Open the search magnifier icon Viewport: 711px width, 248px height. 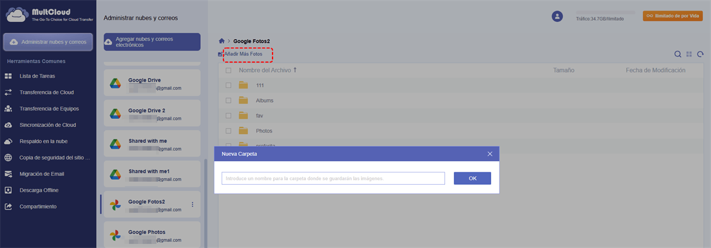[x=678, y=54]
